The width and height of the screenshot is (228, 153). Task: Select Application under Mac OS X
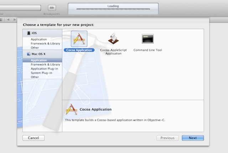pyautogui.click(x=42, y=60)
